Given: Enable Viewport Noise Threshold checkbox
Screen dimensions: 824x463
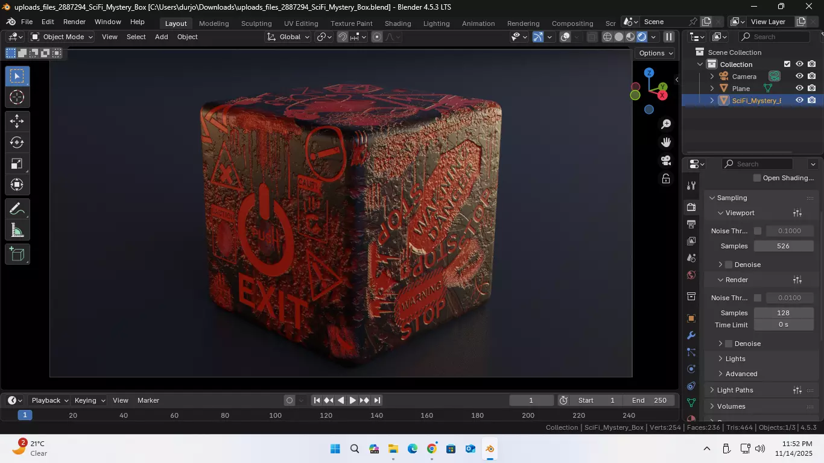Looking at the screenshot, I should [758, 231].
